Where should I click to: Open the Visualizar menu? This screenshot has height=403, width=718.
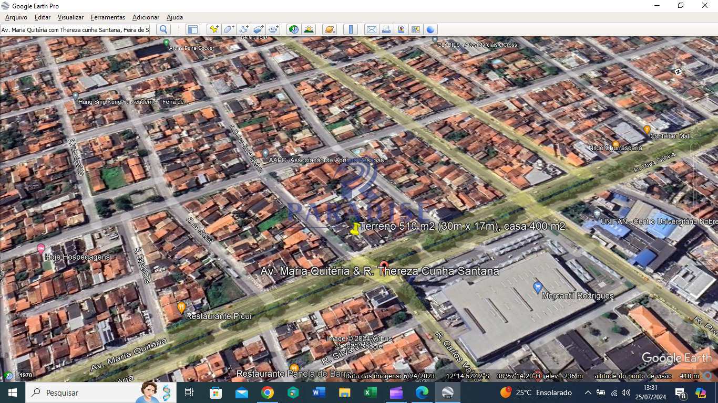70,17
